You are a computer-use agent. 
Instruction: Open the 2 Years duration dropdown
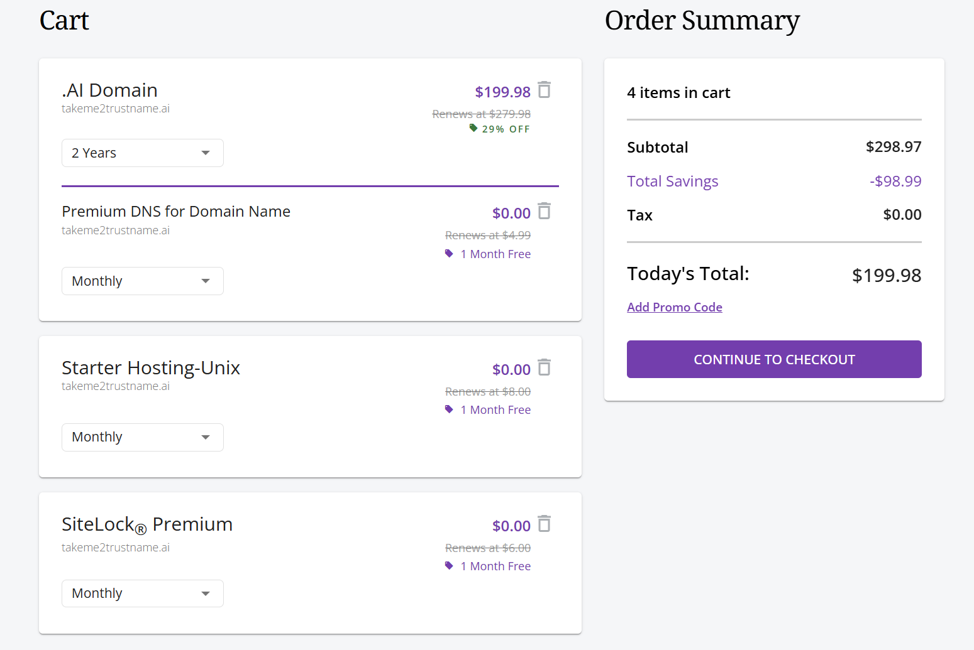click(142, 153)
